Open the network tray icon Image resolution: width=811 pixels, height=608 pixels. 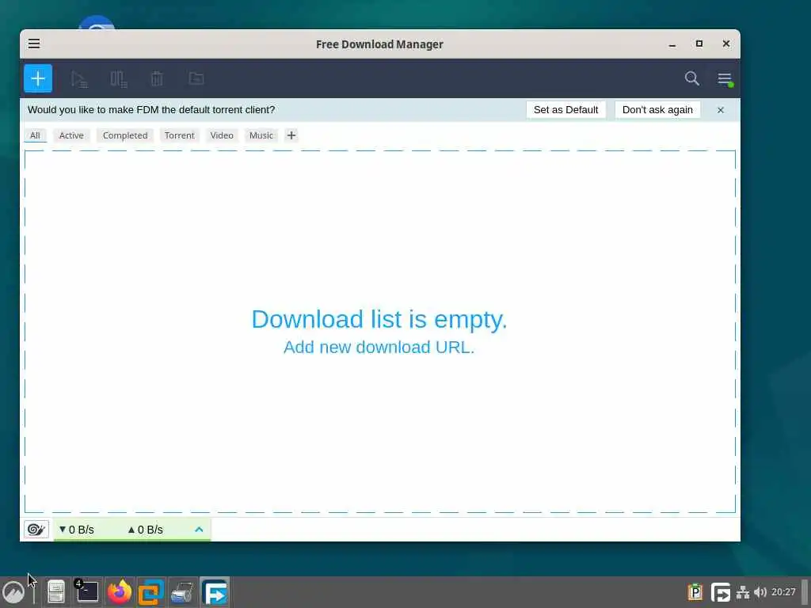(x=743, y=592)
